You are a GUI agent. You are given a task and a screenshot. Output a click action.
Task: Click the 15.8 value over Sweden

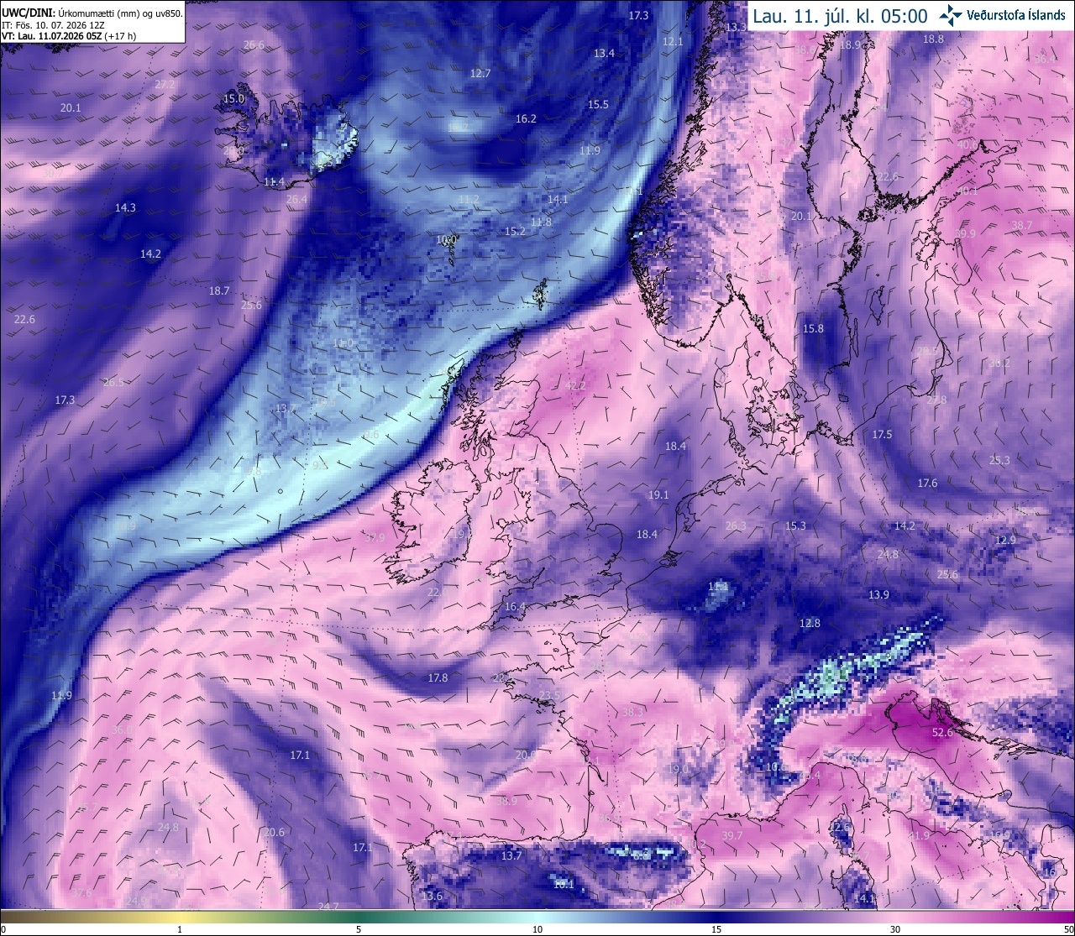pyautogui.click(x=813, y=328)
